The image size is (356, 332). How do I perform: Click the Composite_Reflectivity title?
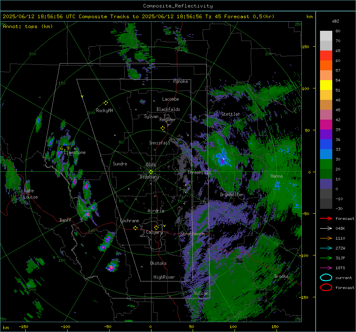[178, 6]
